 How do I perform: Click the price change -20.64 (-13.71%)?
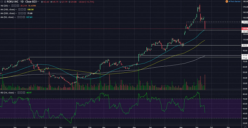click(86, 2)
